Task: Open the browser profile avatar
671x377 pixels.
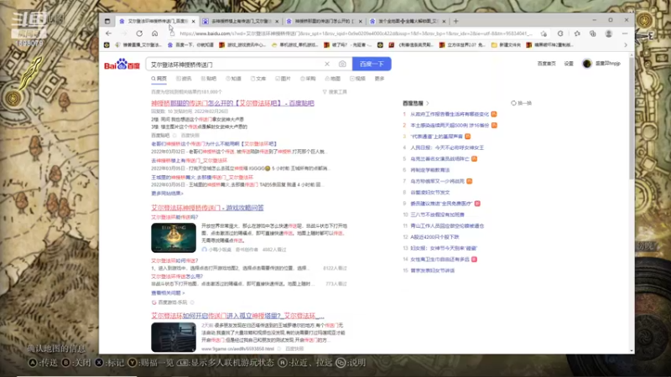Action: point(609,34)
